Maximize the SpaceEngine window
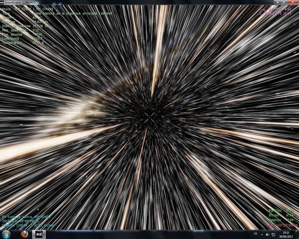Screen dimensions: 299x239 pyautogui.click(x=284, y=2)
